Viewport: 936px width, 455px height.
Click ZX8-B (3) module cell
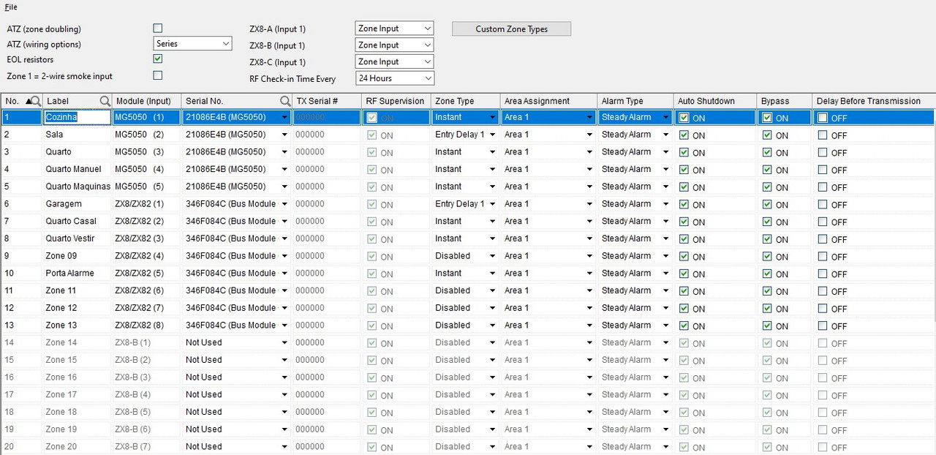[x=147, y=377]
